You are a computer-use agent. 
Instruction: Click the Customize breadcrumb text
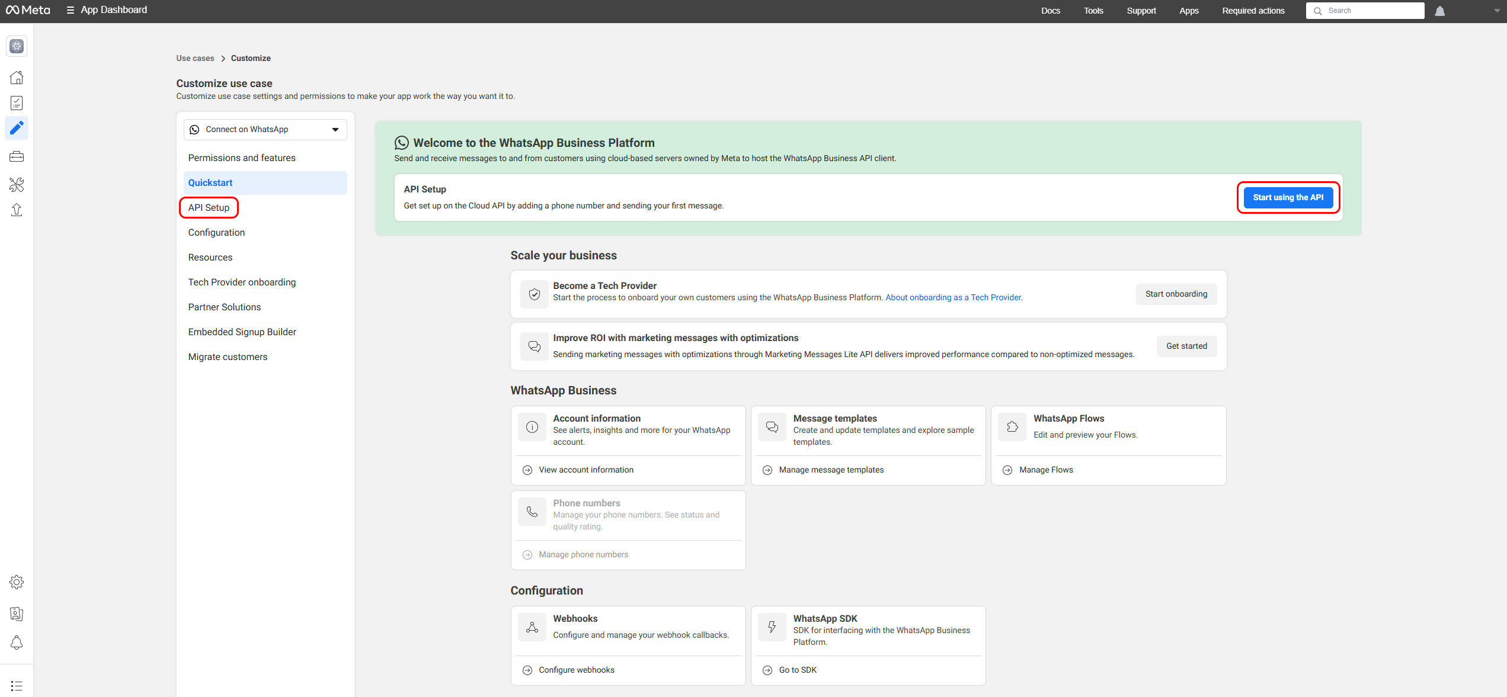251,59
